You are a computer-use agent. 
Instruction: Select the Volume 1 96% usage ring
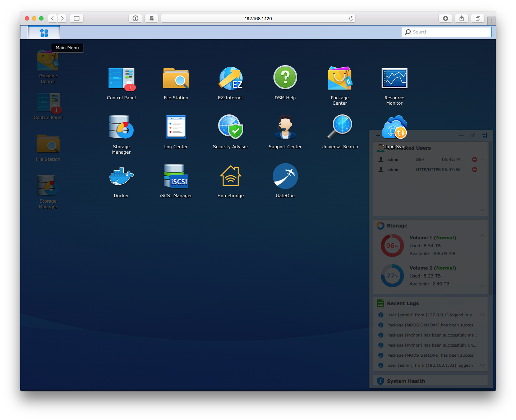coord(392,245)
